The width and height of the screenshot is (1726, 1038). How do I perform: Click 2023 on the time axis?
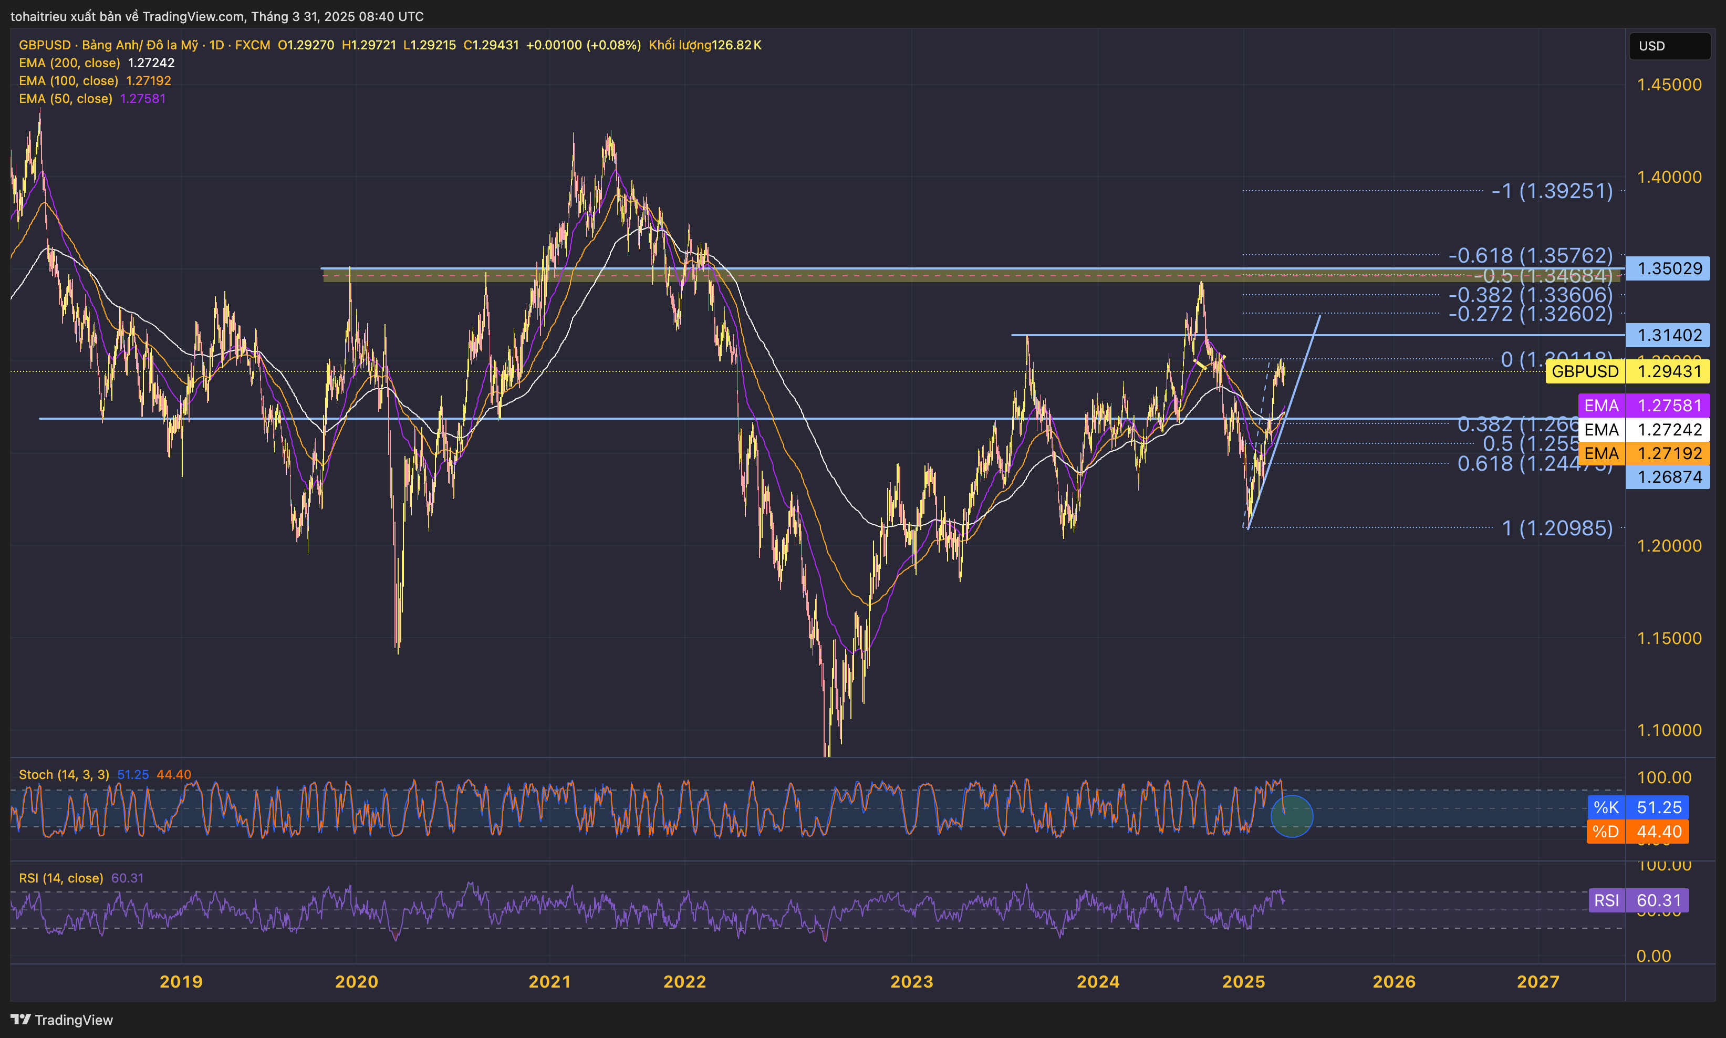click(912, 981)
